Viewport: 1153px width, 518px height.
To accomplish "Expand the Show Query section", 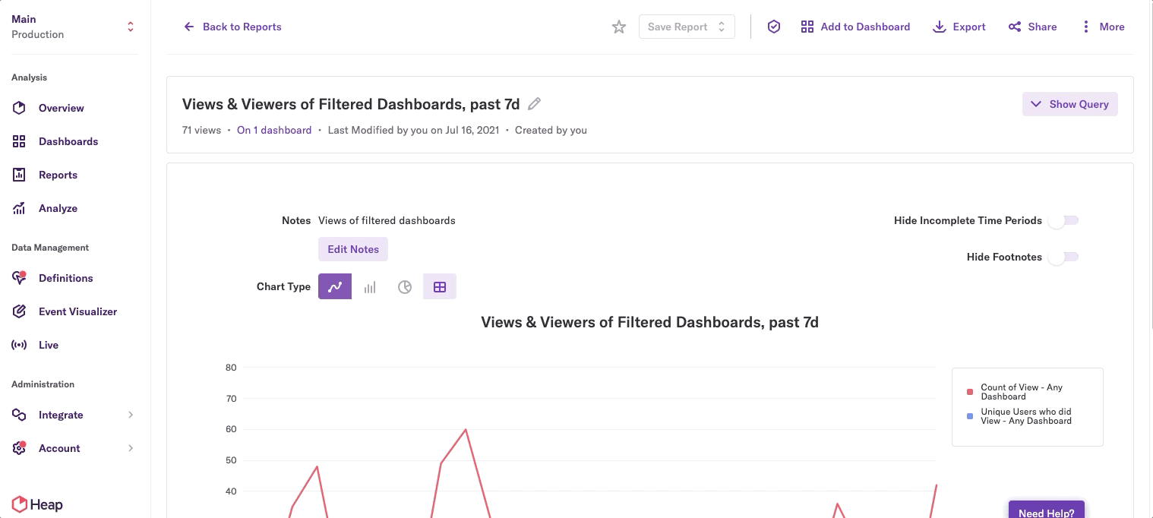I will [x=1069, y=104].
